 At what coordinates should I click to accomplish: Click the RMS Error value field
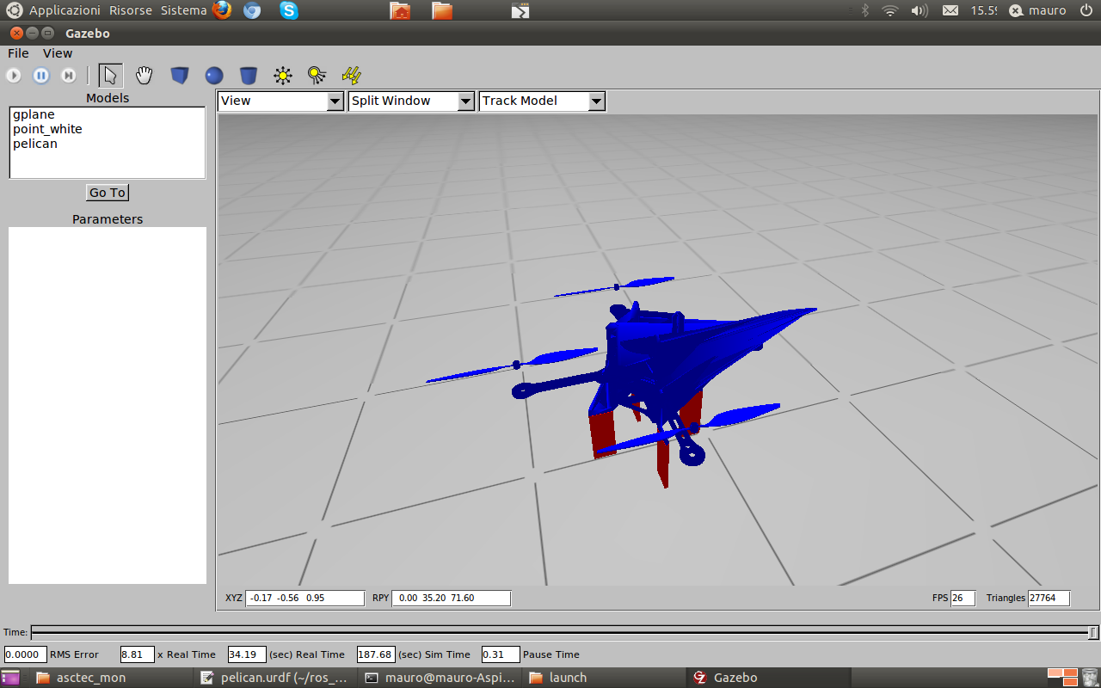point(26,654)
